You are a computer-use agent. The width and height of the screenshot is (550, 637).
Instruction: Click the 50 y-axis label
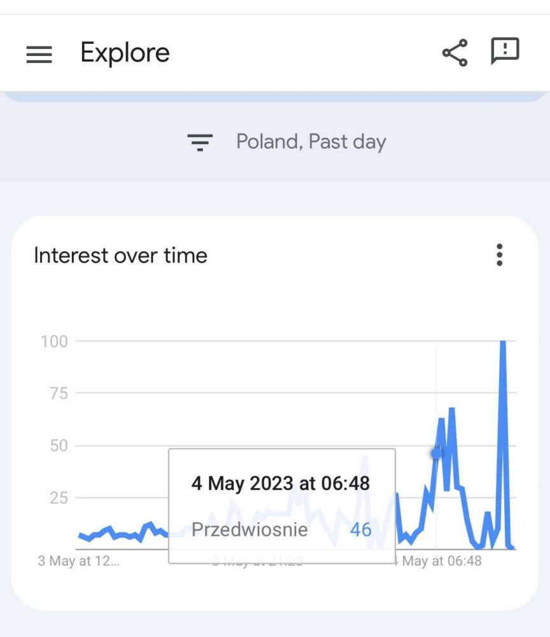59,446
